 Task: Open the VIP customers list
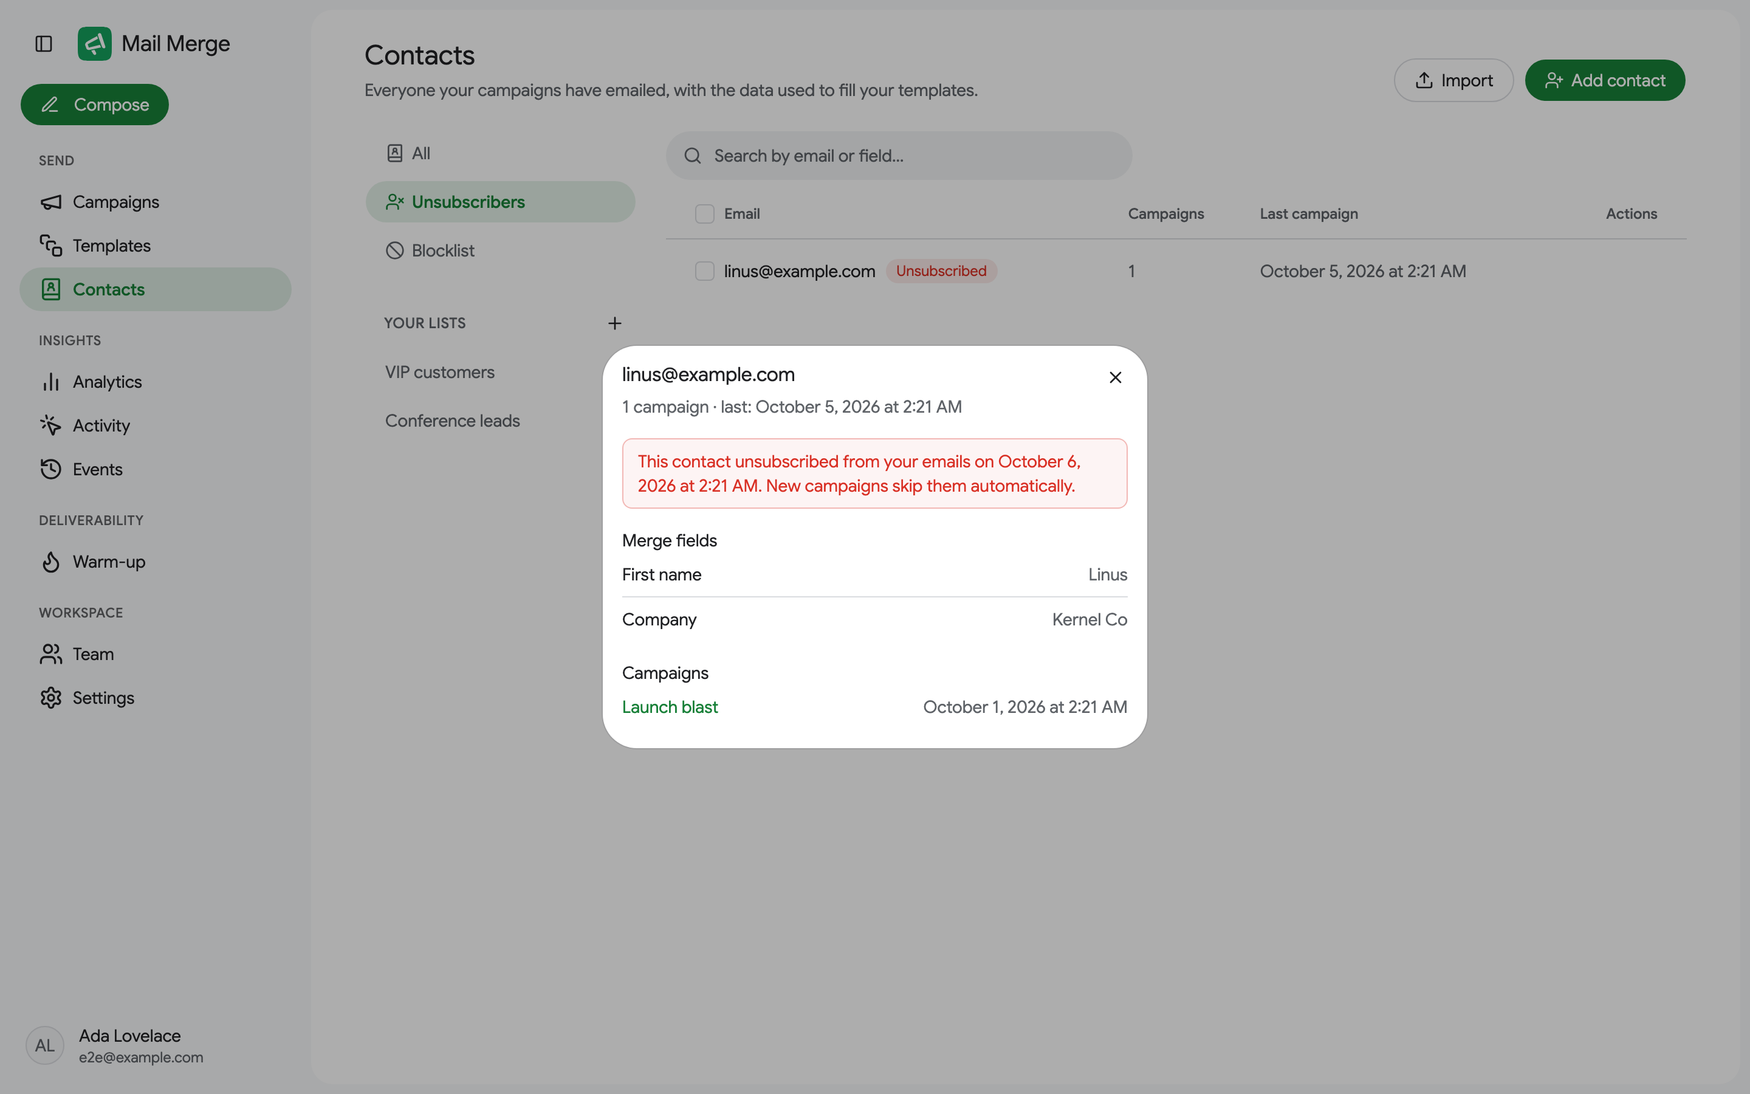point(440,372)
